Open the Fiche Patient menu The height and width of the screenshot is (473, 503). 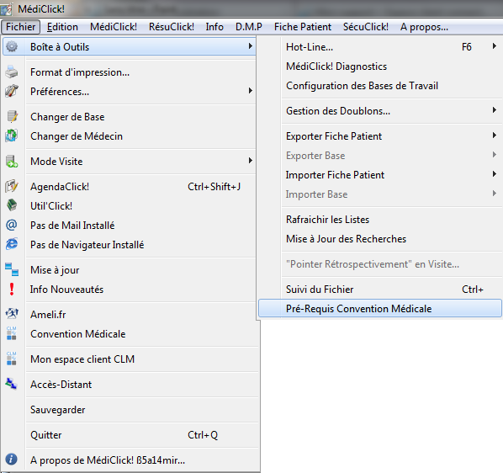tap(303, 27)
